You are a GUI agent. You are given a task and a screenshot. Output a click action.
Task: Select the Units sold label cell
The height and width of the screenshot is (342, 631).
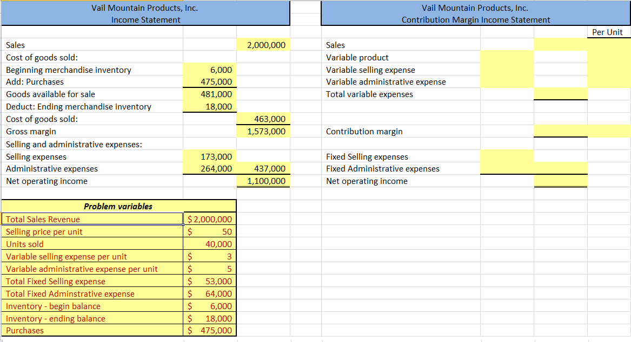pos(92,244)
